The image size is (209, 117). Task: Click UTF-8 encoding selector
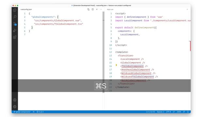169,112
